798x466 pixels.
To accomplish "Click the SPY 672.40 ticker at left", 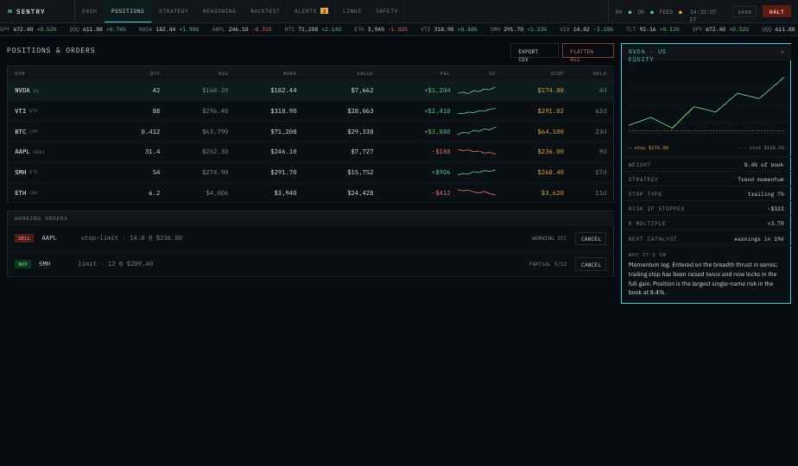I will coord(28,29).
